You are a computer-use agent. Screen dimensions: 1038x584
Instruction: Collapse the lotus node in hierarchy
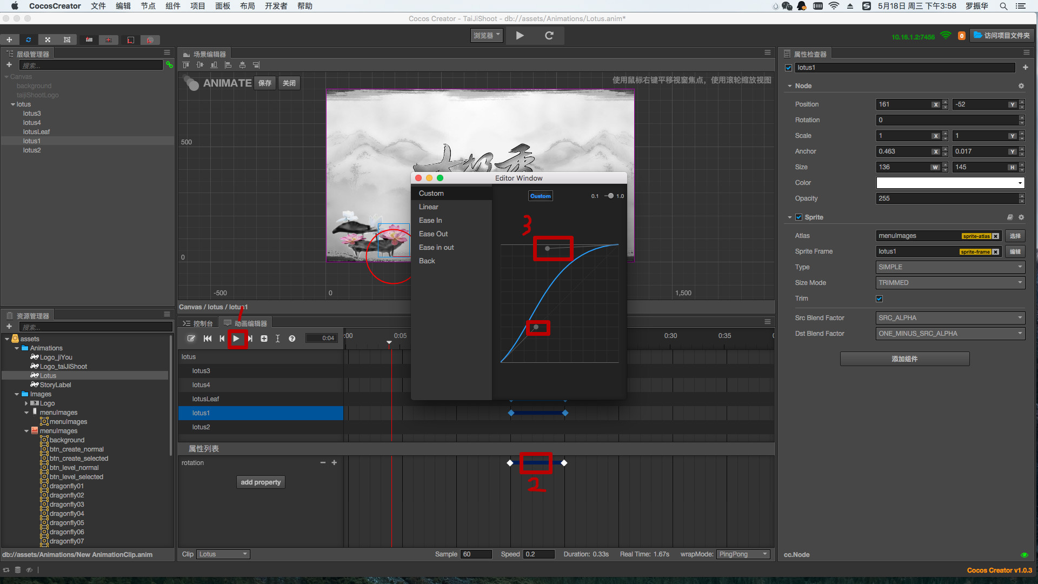13,104
